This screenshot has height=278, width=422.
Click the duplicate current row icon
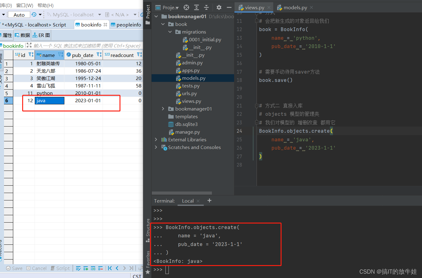pyautogui.click(x=93, y=268)
